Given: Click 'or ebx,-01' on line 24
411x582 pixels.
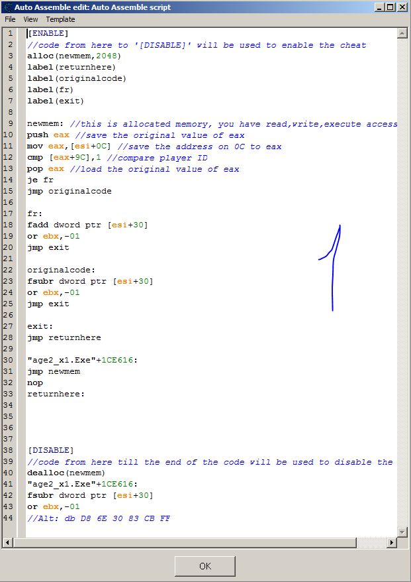Looking at the screenshot, I should point(54,292).
